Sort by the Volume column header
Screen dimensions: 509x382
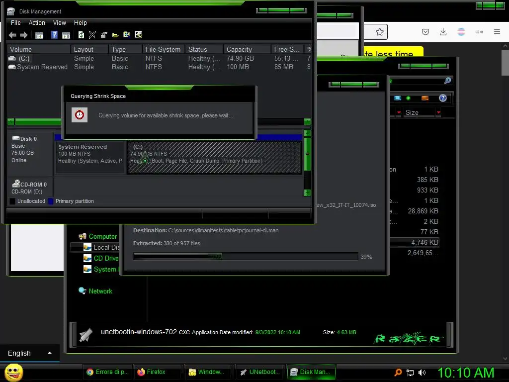tap(39, 49)
